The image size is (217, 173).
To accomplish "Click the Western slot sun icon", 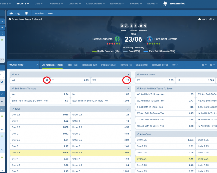I will pyautogui.click(x=165, y=3).
